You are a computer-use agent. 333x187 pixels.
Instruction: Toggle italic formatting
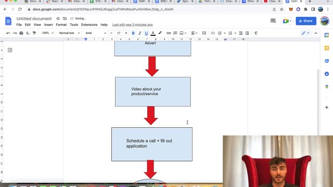click(x=140, y=33)
